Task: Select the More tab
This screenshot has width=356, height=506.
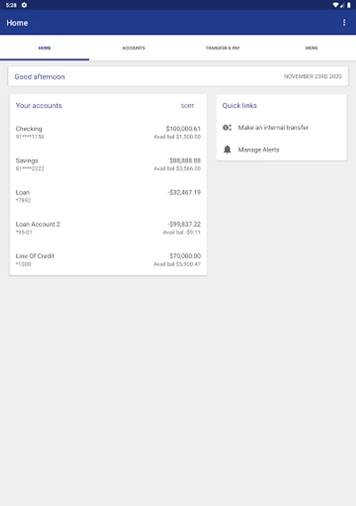Action: coord(312,48)
